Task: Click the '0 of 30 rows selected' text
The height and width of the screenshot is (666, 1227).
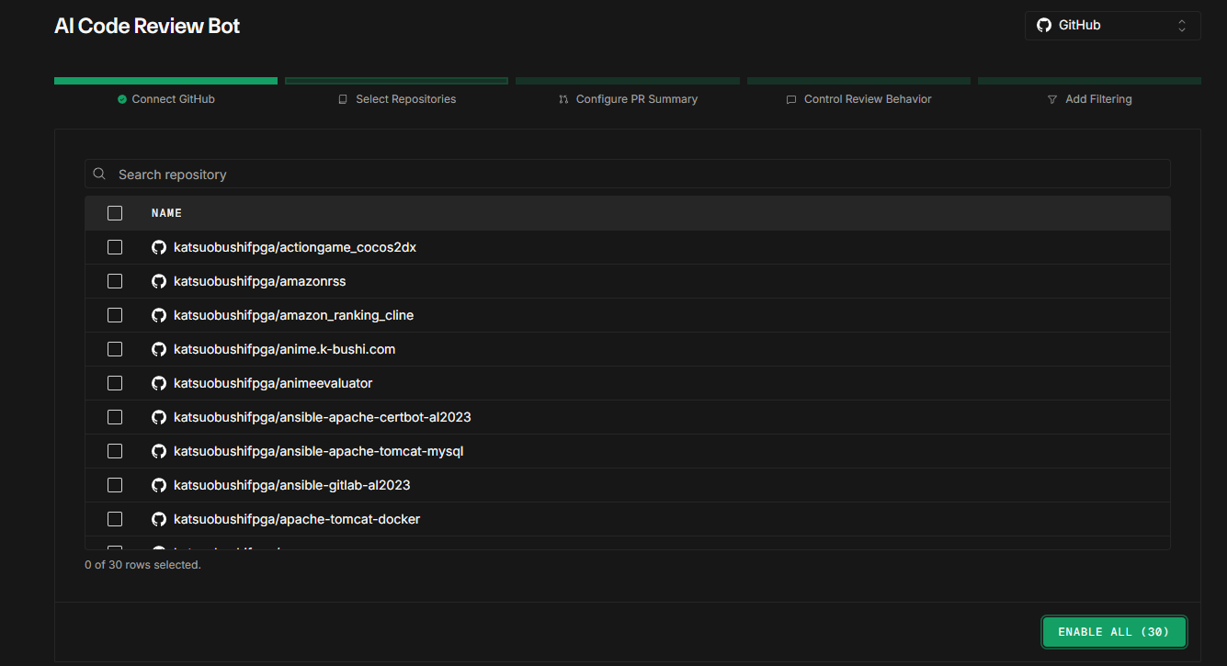Action: pyautogui.click(x=142, y=565)
